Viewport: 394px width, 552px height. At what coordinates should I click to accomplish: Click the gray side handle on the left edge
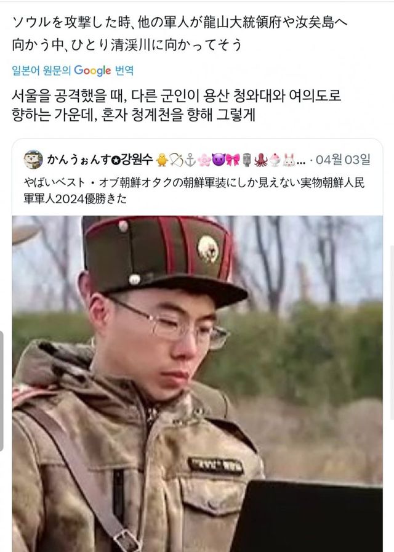coord(2,391)
